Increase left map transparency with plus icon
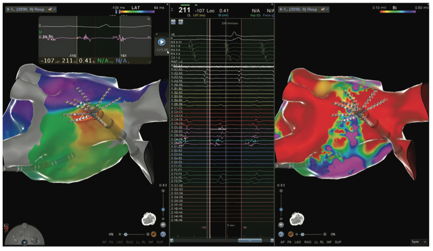This screenshot has height=251, width=433. pos(148,234)
